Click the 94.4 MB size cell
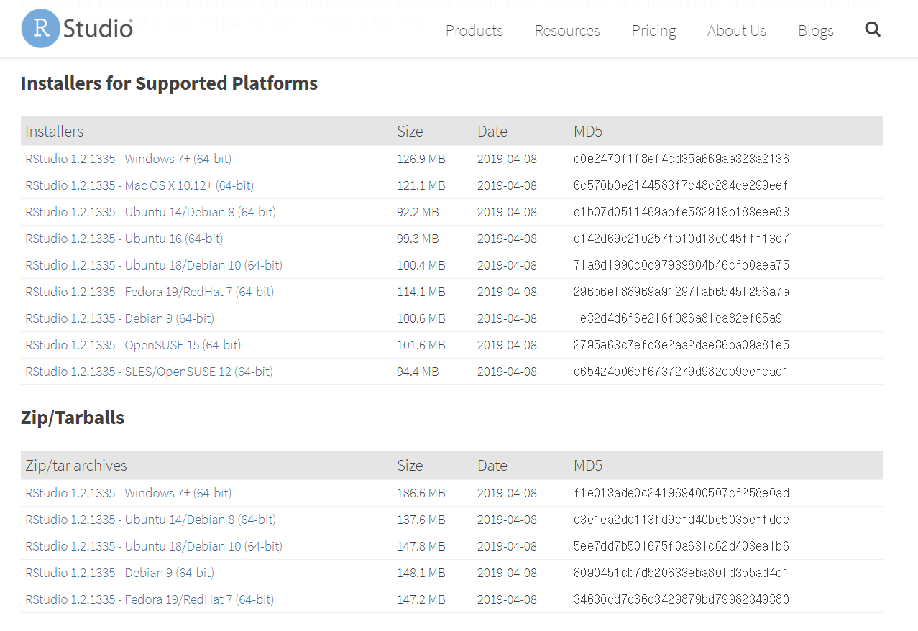The image size is (918, 631). coord(418,372)
